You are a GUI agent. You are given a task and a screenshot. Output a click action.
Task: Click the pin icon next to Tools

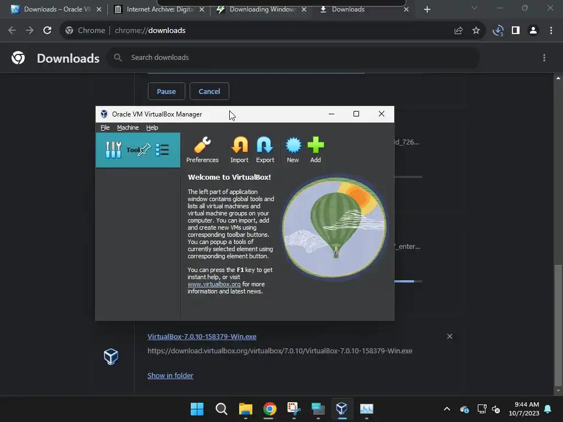point(145,149)
